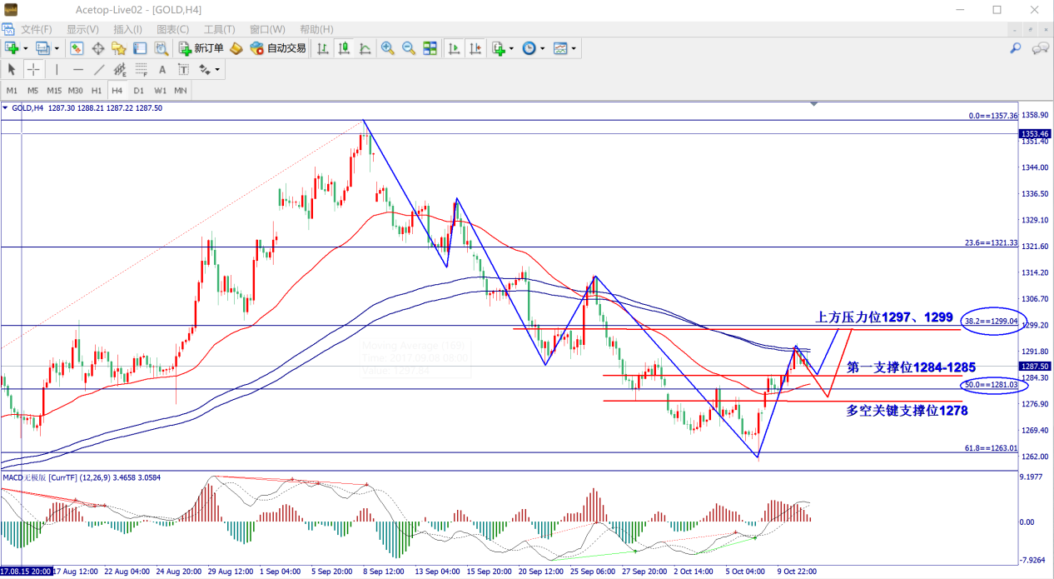Open the periodicity clock dropdown
This screenshot has width=1054, height=579.
pos(543,48)
